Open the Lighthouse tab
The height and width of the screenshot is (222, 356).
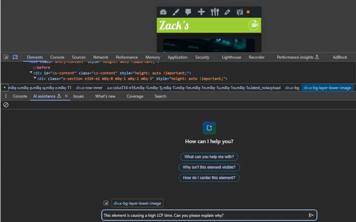[x=231, y=57]
